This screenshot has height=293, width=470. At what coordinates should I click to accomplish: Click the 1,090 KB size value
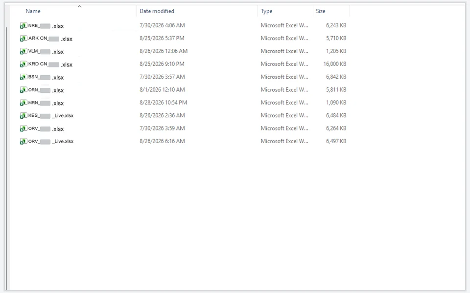(x=336, y=103)
